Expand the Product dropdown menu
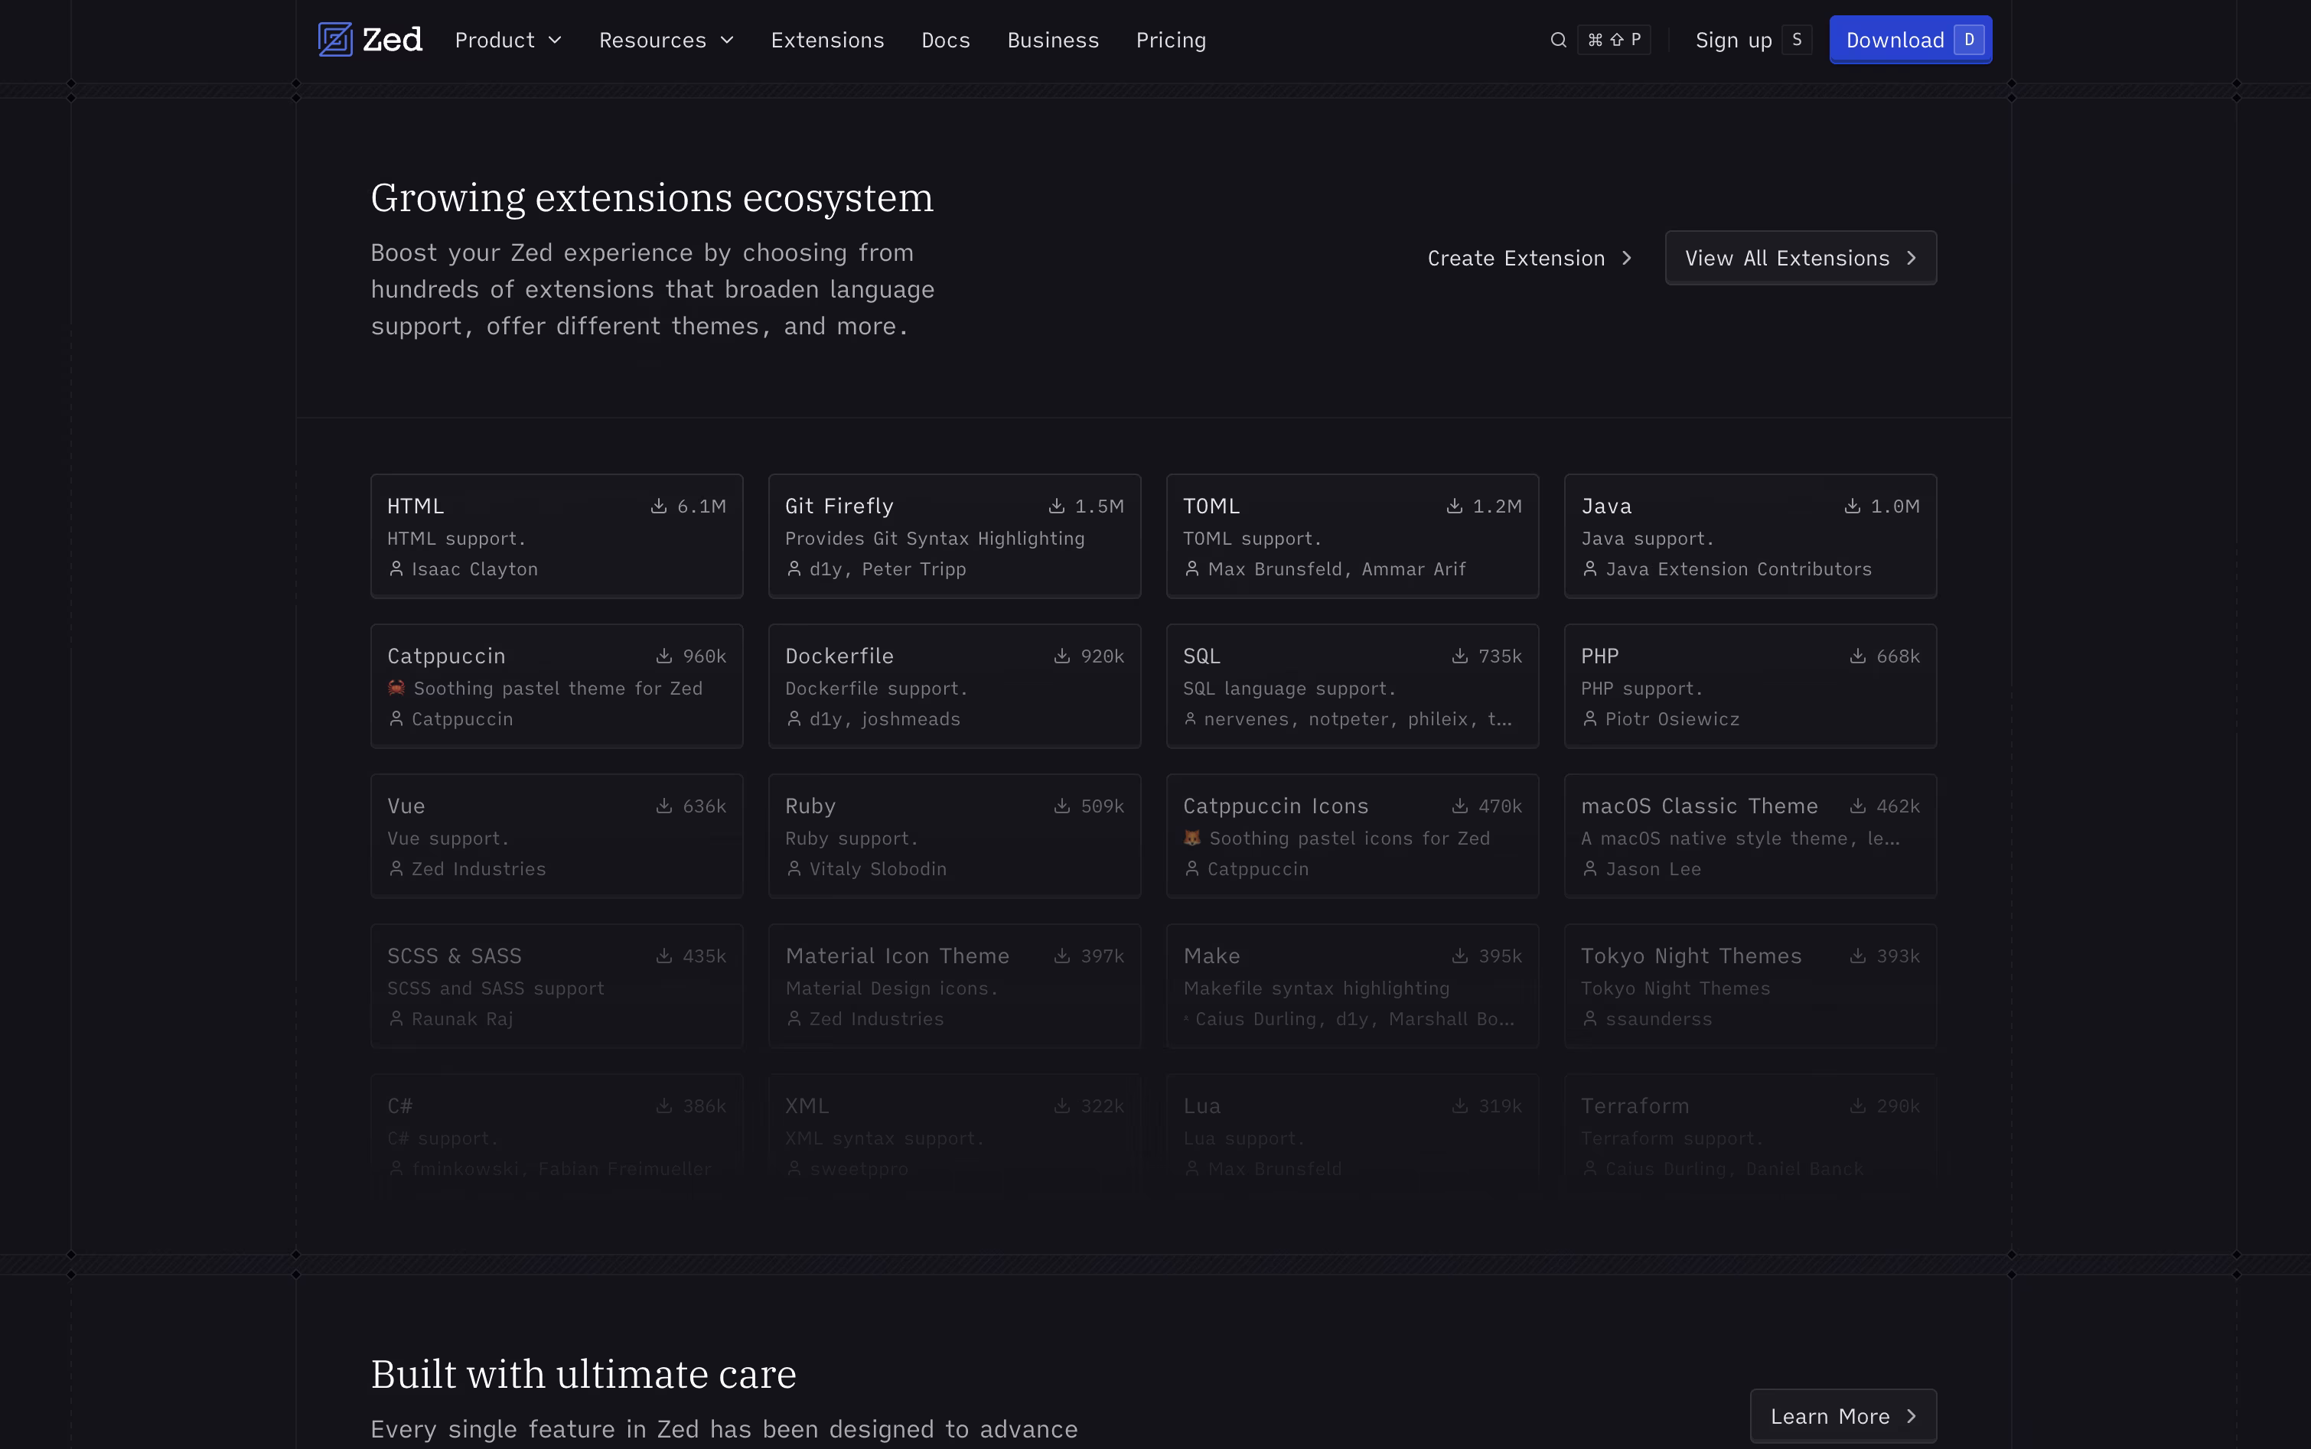Viewport: 2311px width, 1449px height. click(x=508, y=41)
